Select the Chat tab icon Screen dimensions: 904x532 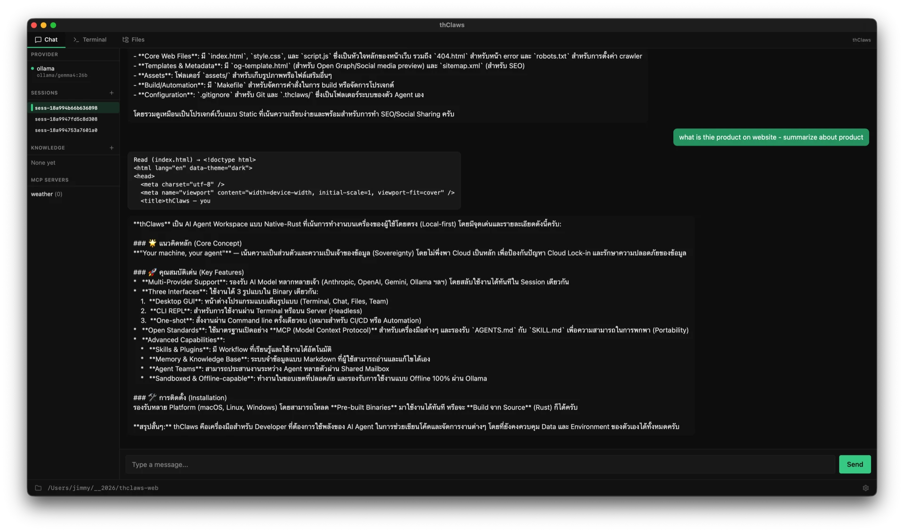[x=38, y=40]
